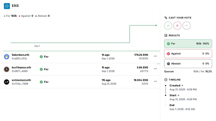Open the Created timeline external link

point(182,86)
